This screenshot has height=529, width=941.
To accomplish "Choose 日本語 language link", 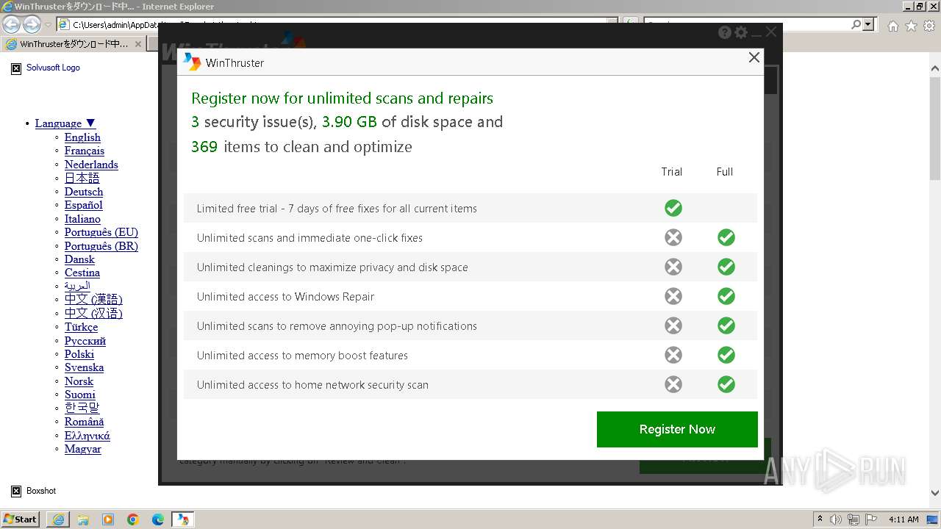I will tap(82, 178).
